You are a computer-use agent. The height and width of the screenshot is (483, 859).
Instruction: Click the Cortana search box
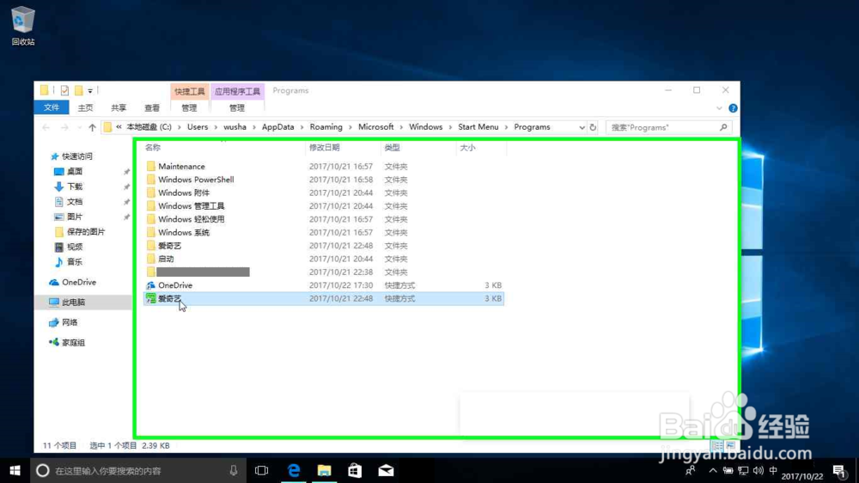[x=138, y=470]
